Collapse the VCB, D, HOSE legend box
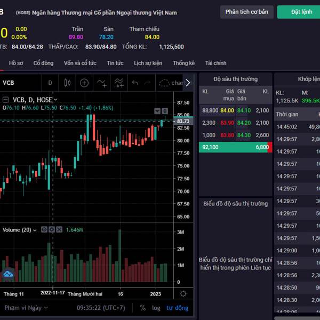This screenshot has height=320, width=320. click(5, 100)
